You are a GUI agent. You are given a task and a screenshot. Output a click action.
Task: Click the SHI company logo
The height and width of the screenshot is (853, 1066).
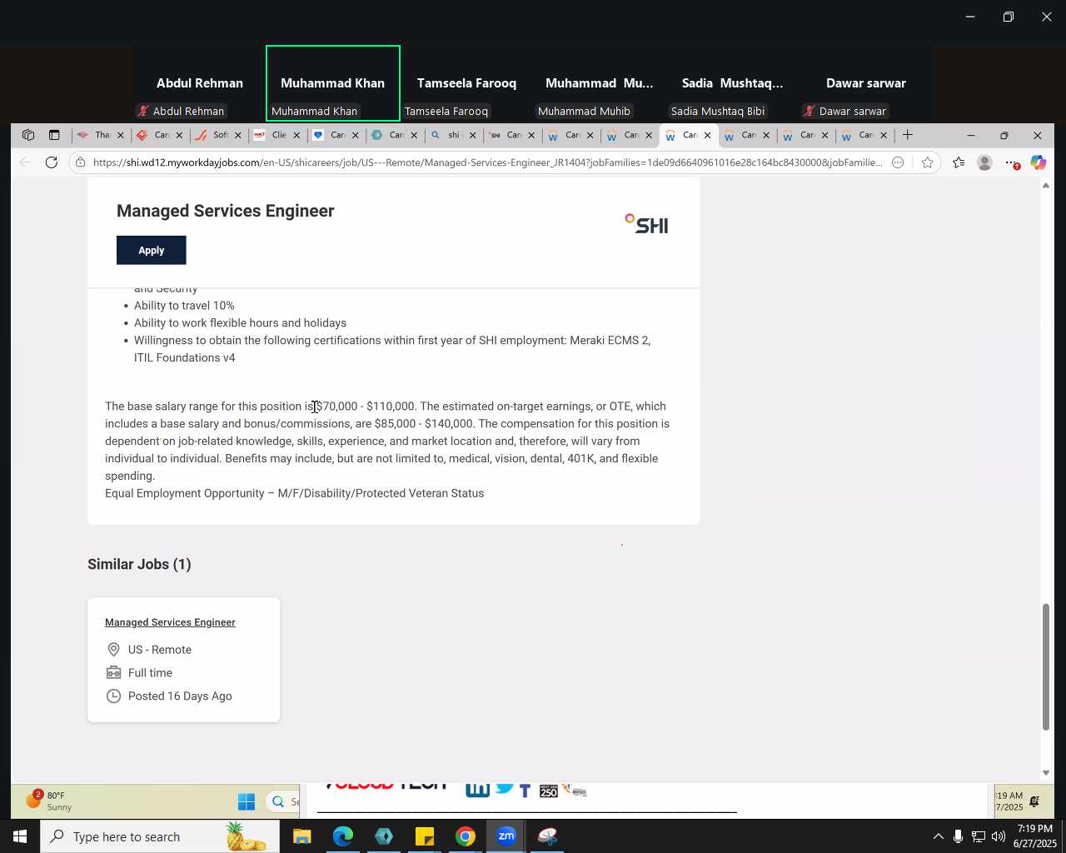(x=646, y=224)
